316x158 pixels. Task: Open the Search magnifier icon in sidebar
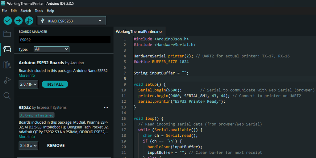coord(7,96)
